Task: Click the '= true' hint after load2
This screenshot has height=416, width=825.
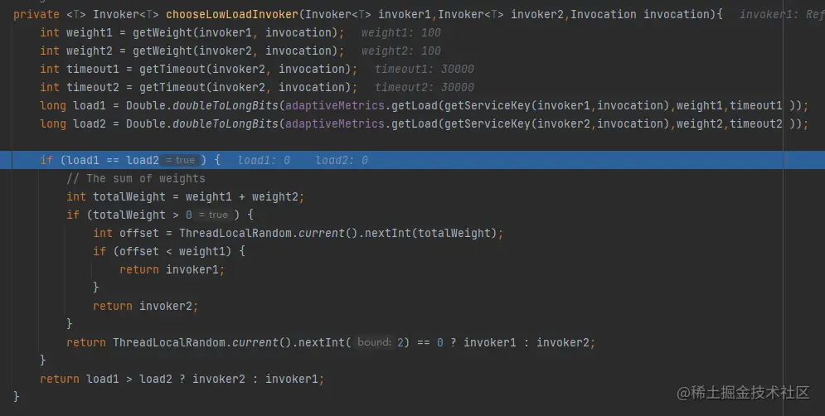Action: 180,160
